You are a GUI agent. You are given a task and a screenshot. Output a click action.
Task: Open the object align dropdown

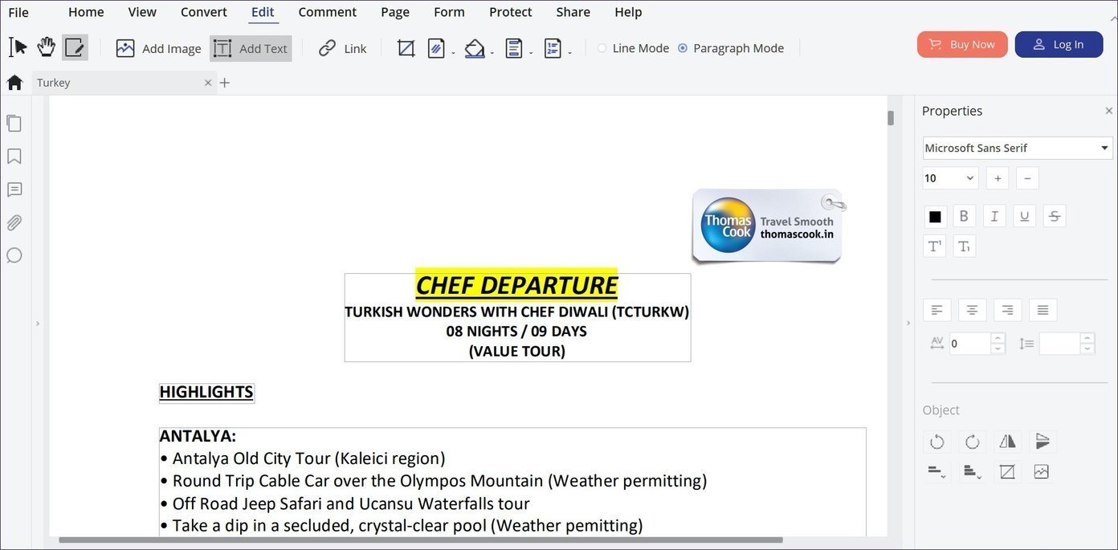pos(936,472)
